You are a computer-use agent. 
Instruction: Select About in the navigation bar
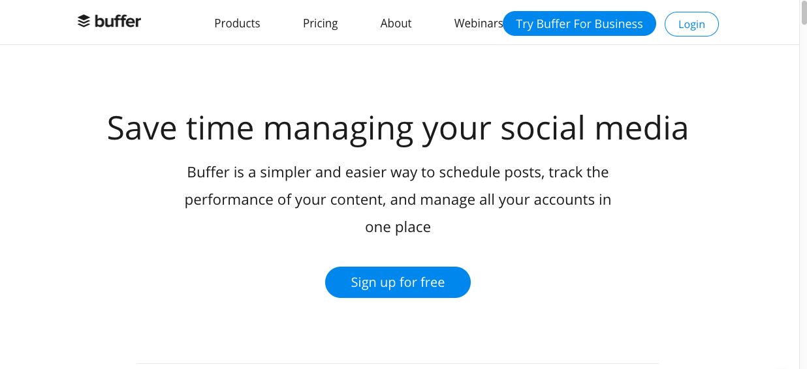(x=396, y=23)
